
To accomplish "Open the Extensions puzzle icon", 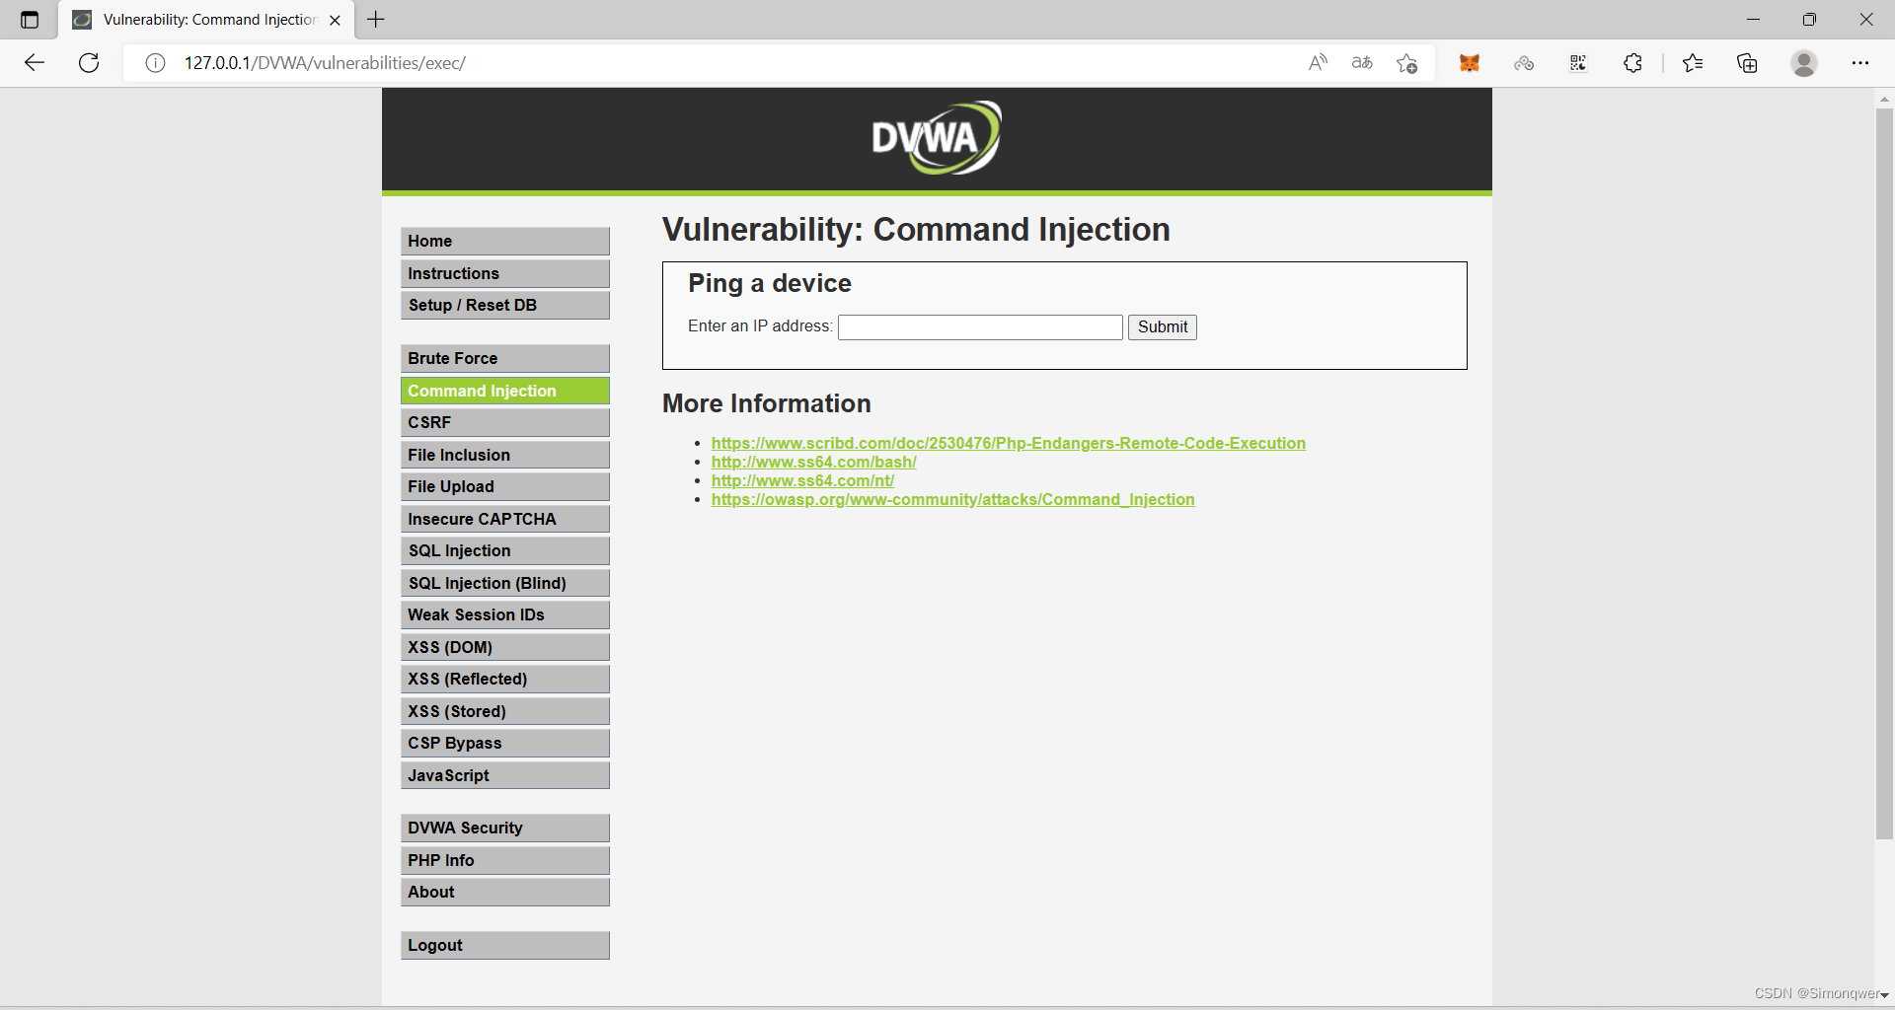I will pos(1632,63).
